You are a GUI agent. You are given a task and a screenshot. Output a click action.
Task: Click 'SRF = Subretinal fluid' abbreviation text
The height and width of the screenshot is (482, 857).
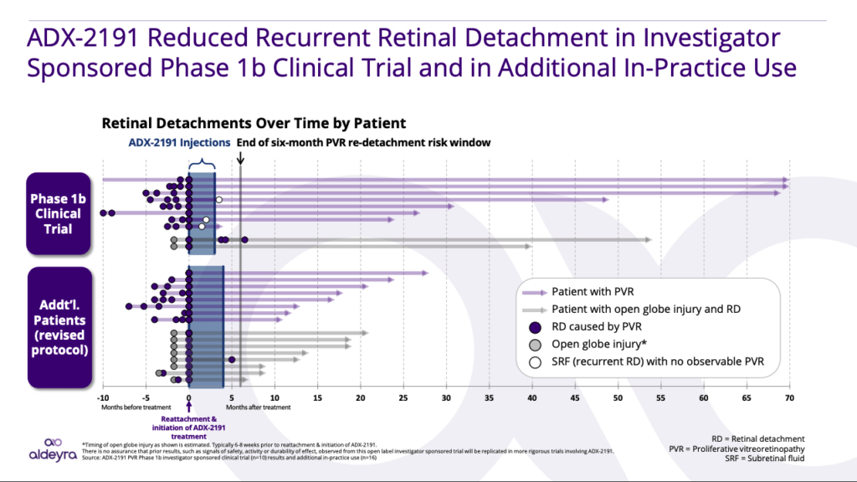(x=765, y=459)
